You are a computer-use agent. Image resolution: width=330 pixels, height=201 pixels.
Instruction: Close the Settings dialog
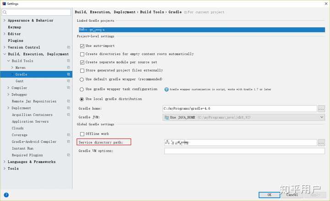click(326, 4)
